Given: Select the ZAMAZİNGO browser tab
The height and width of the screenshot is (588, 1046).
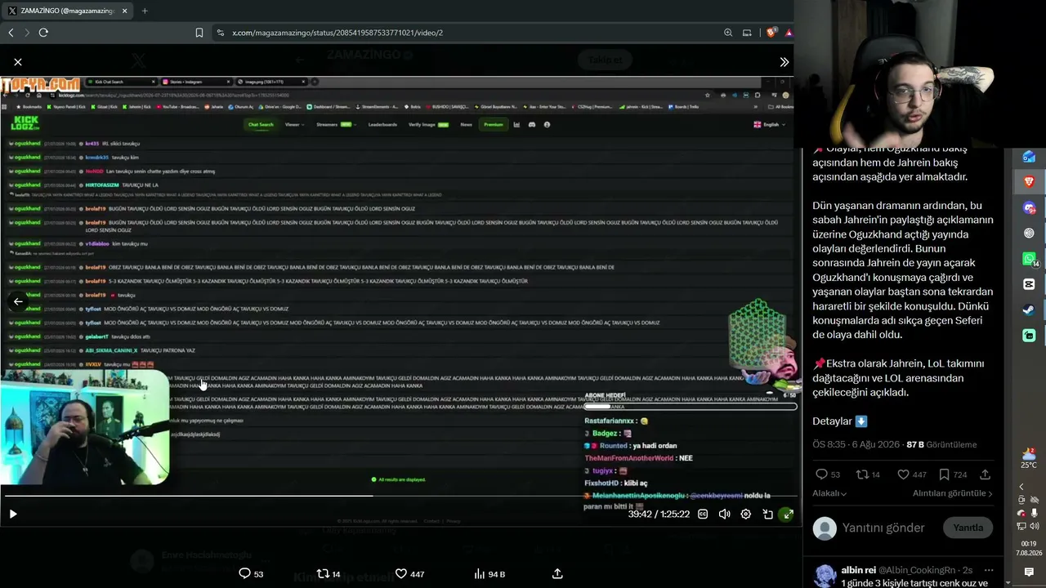Looking at the screenshot, I should pos(66,11).
